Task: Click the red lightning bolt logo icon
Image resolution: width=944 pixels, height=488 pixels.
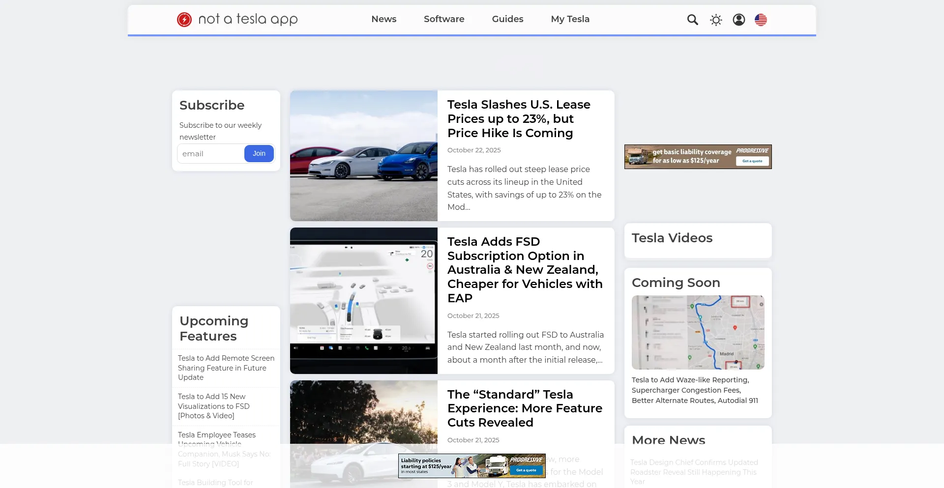Action: tap(184, 20)
